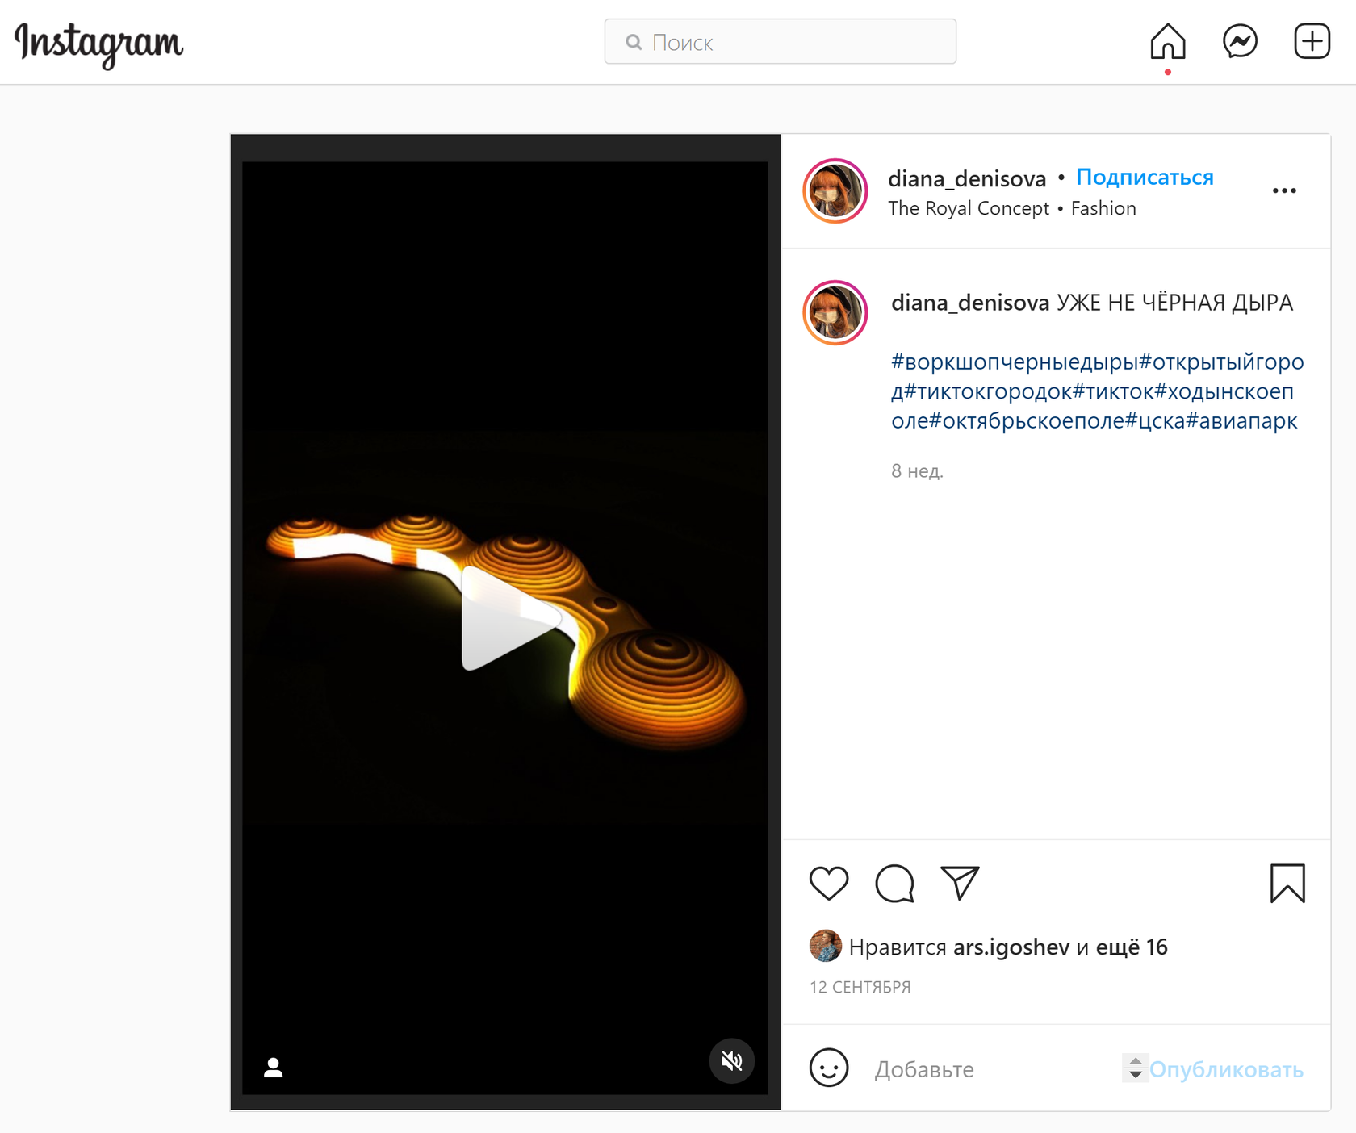Click the Подписаться follow button
The width and height of the screenshot is (1356, 1133).
click(1144, 178)
